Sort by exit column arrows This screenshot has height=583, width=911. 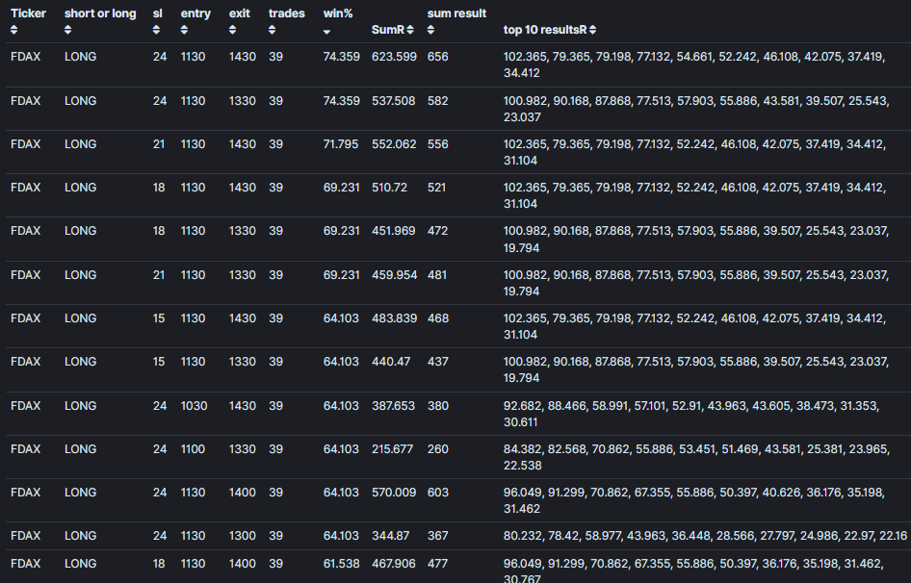click(232, 30)
